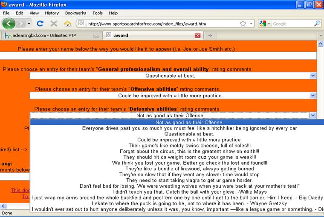Switch to the acleaningbid.com Unlimited FTP tab

pyautogui.click(x=51, y=35)
